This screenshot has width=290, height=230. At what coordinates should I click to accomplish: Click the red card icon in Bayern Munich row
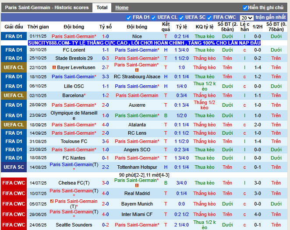(x=52, y=201)
